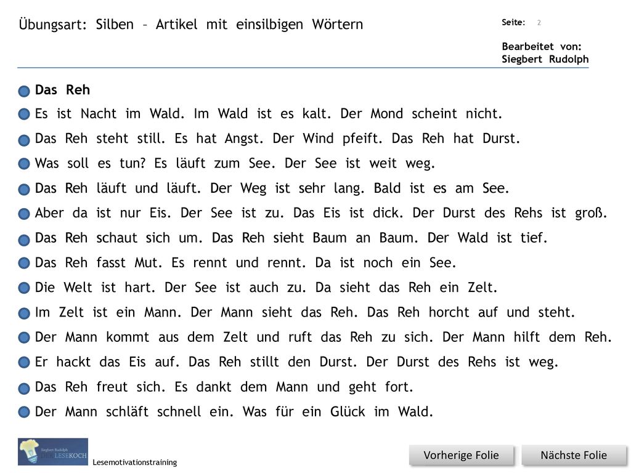
Task: Click the bullet before 'Im Zelt ist ein Mann'
Action: click(x=24, y=313)
